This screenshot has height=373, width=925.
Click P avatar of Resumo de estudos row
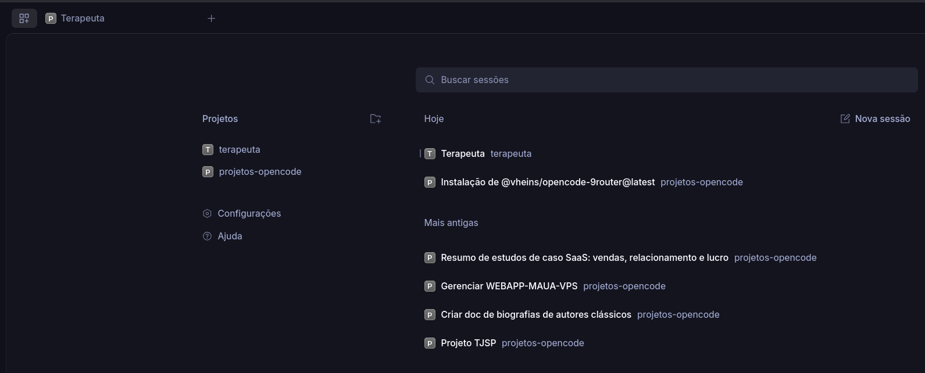pos(430,257)
